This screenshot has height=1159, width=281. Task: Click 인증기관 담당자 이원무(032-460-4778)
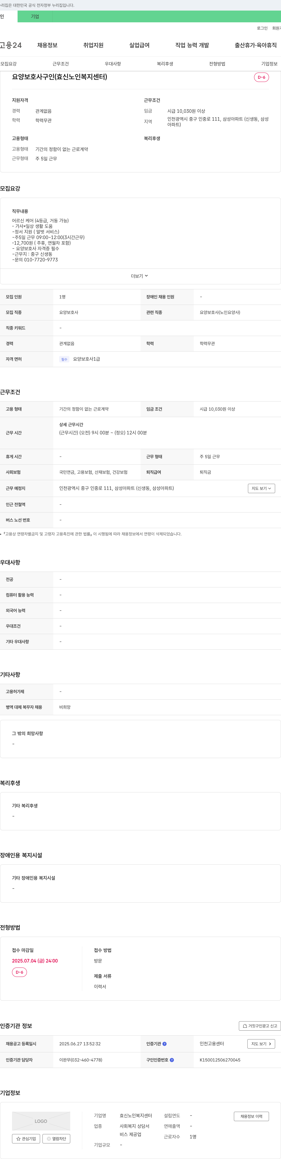[x=81, y=1059]
